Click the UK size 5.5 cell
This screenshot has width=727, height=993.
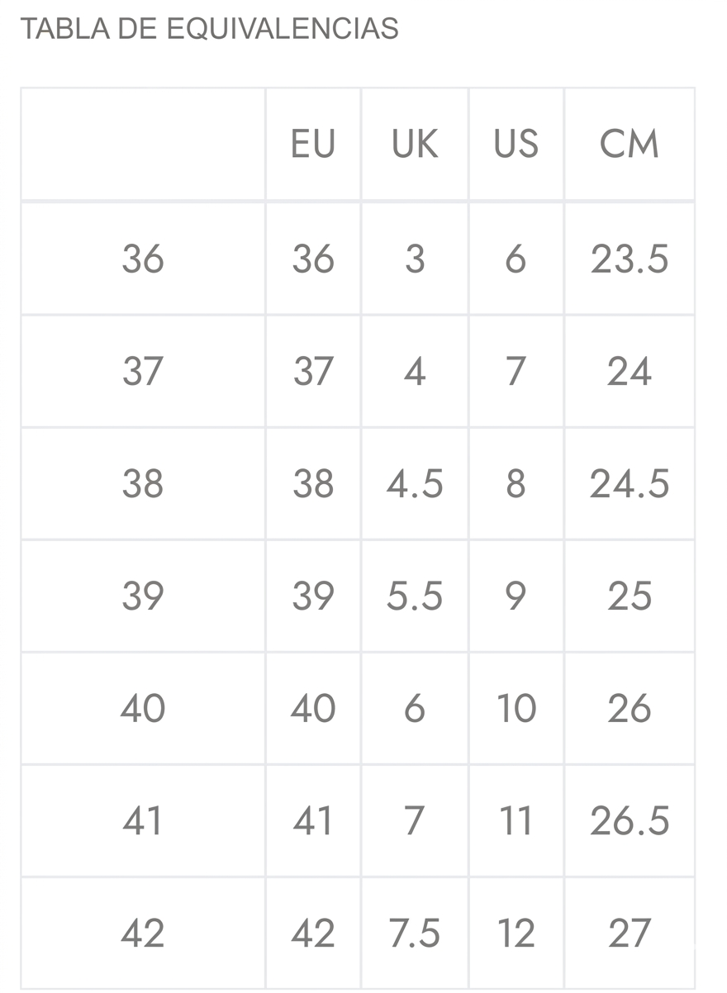click(x=415, y=596)
